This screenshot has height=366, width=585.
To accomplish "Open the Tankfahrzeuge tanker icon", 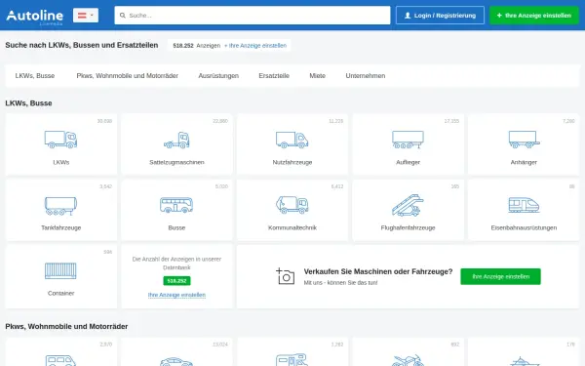I will pos(60,206).
